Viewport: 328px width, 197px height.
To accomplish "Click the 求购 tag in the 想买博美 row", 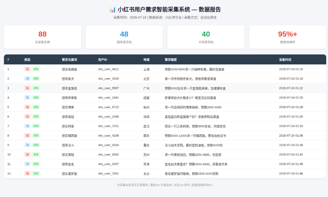I will (36, 107).
